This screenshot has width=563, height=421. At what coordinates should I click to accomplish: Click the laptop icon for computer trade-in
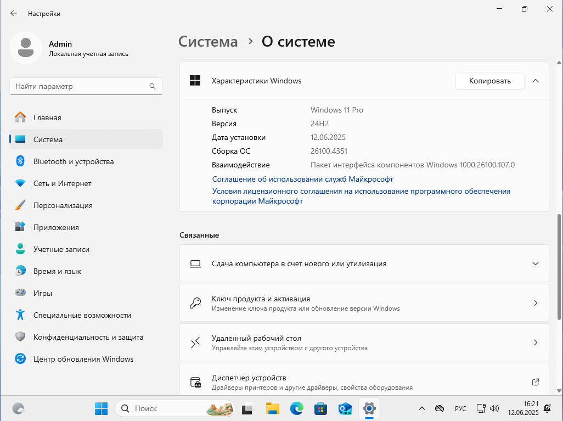click(195, 263)
